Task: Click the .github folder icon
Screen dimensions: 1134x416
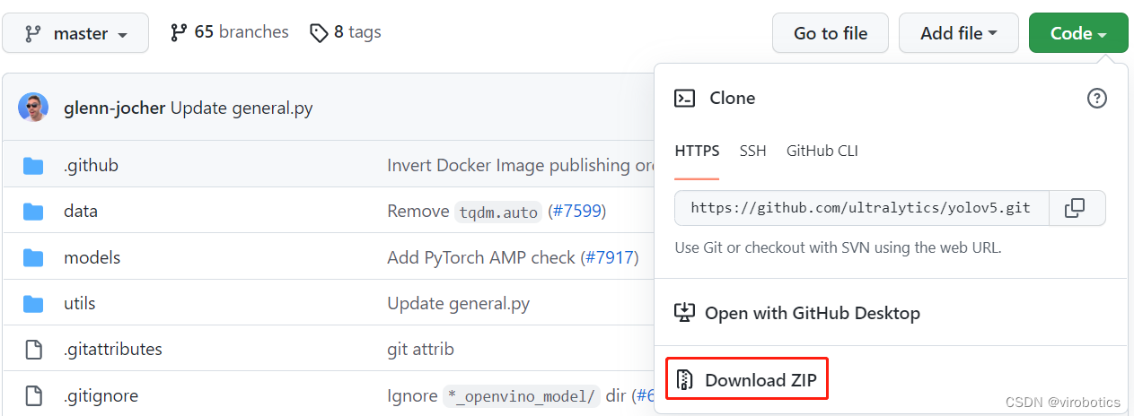Action: (x=33, y=166)
